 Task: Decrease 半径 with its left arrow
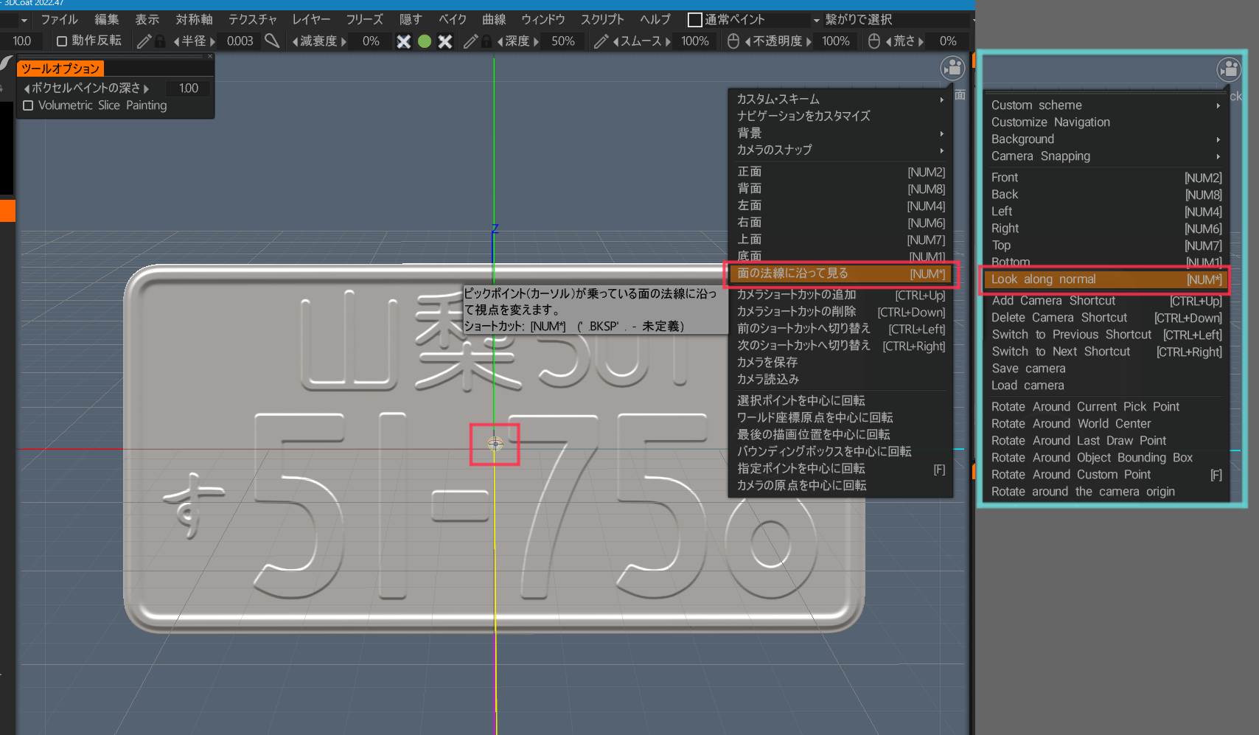177,41
